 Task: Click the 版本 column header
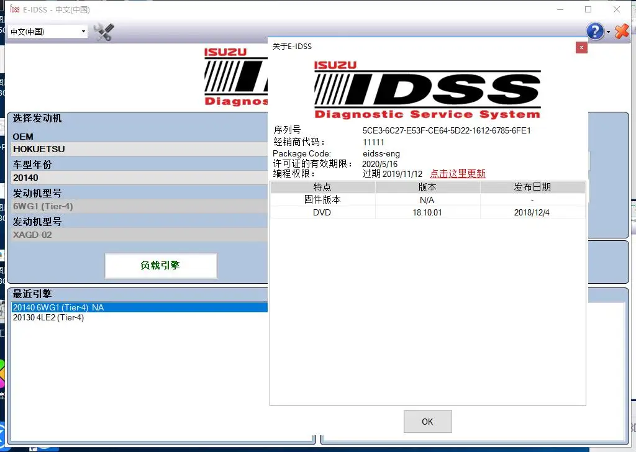(427, 187)
